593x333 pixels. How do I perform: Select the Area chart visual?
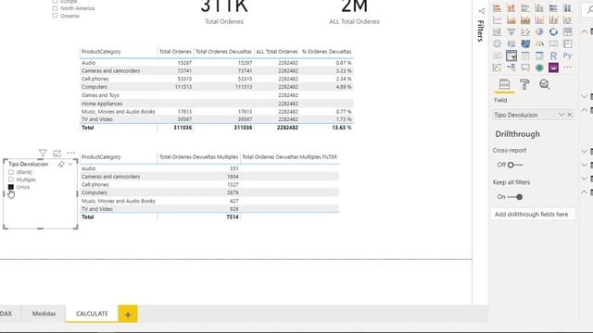[511, 20]
